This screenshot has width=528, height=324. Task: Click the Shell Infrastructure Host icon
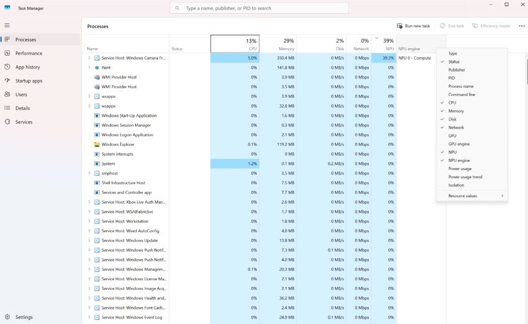pos(97,183)
